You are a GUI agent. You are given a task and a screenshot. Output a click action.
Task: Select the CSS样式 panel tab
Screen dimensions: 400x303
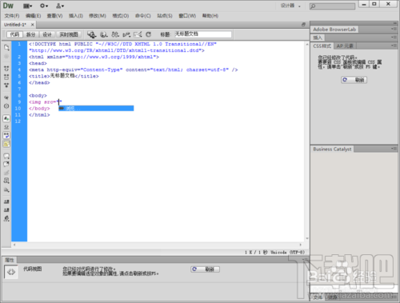pos(322,46)
